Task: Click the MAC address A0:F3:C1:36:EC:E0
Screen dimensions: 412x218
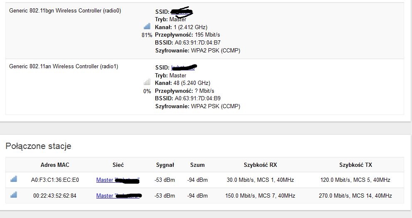Action: pos(55,180)
